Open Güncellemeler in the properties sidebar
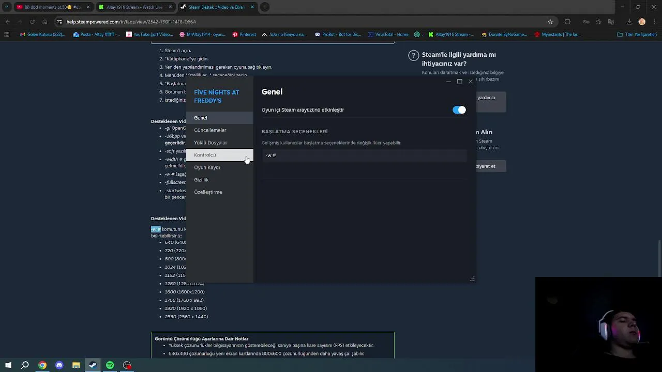The image size is (662, 372). click(219, 130)
